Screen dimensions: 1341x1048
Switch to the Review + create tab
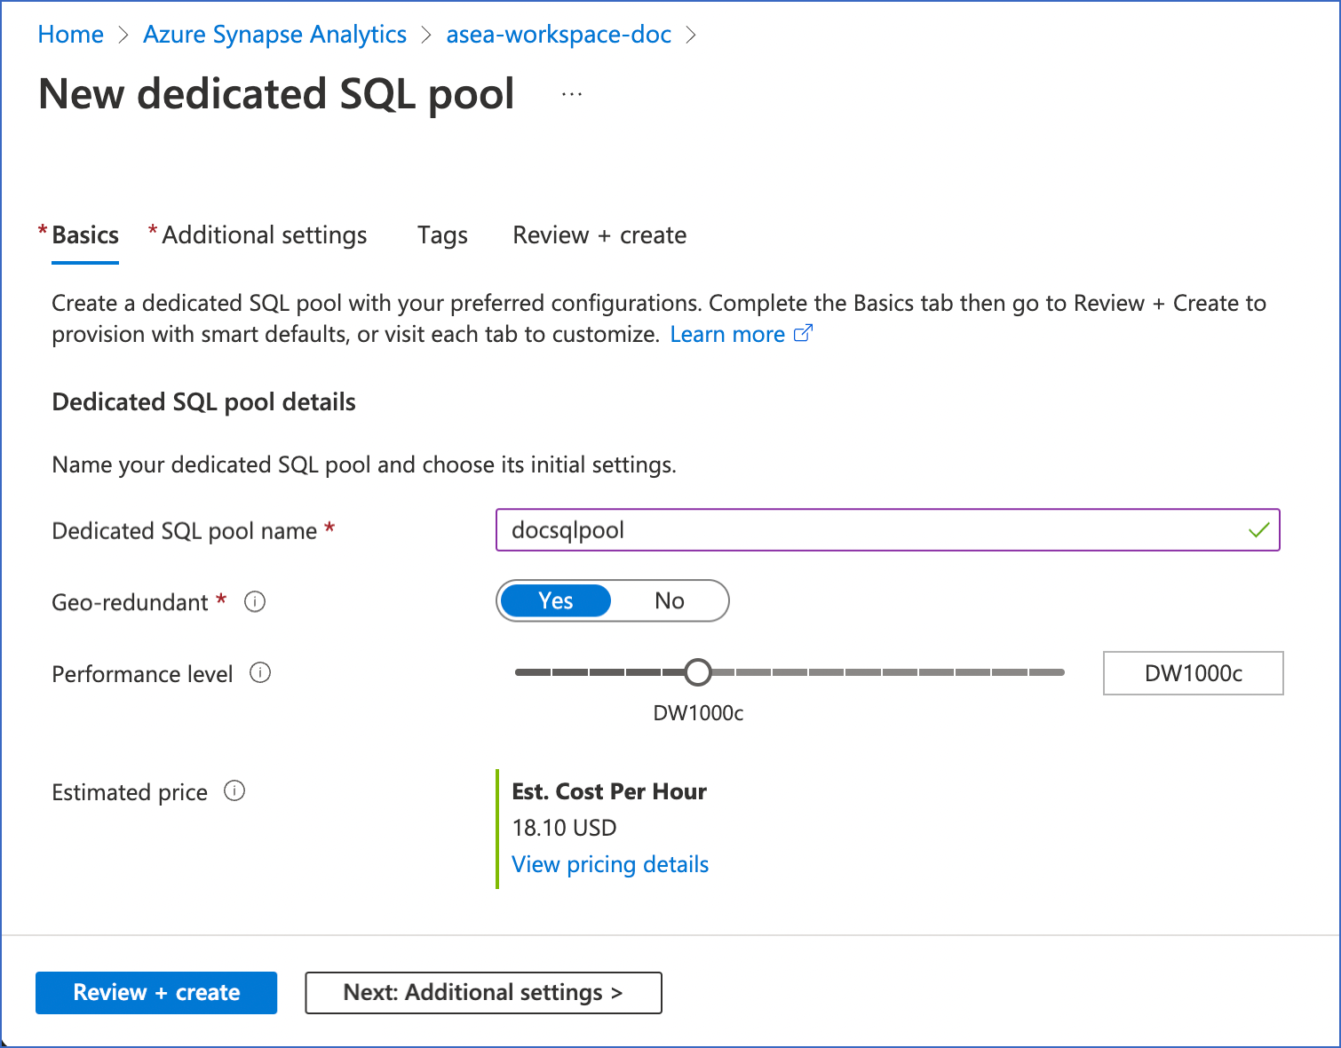coord(599,235)
